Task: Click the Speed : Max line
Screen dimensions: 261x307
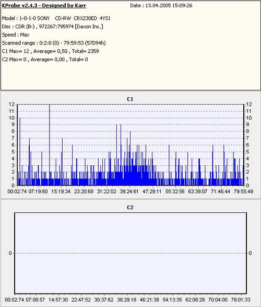Action: tap(16, 35)
